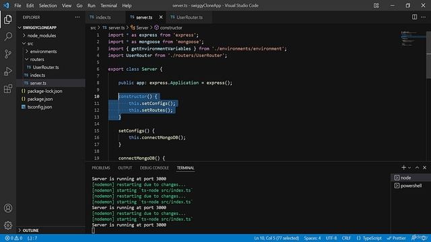Expand the environments folder
The width and height of the screenshot is (431, 242).
(x=51, y=52)
